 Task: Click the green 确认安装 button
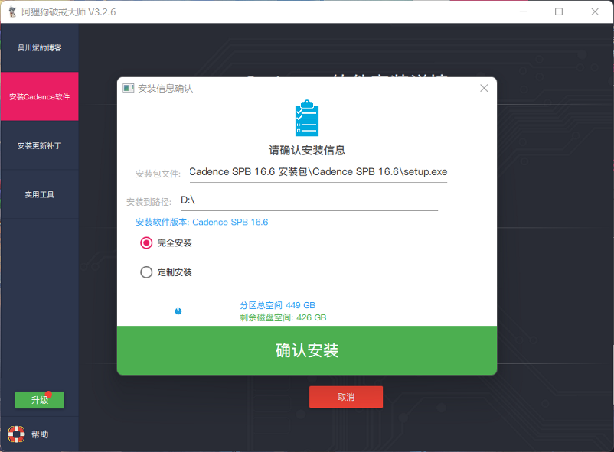point(307,350)
